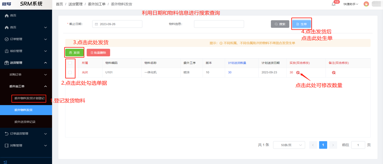383x164 pixels.
Task: Click the notification bell icon
Action: (x=333, y=4)
